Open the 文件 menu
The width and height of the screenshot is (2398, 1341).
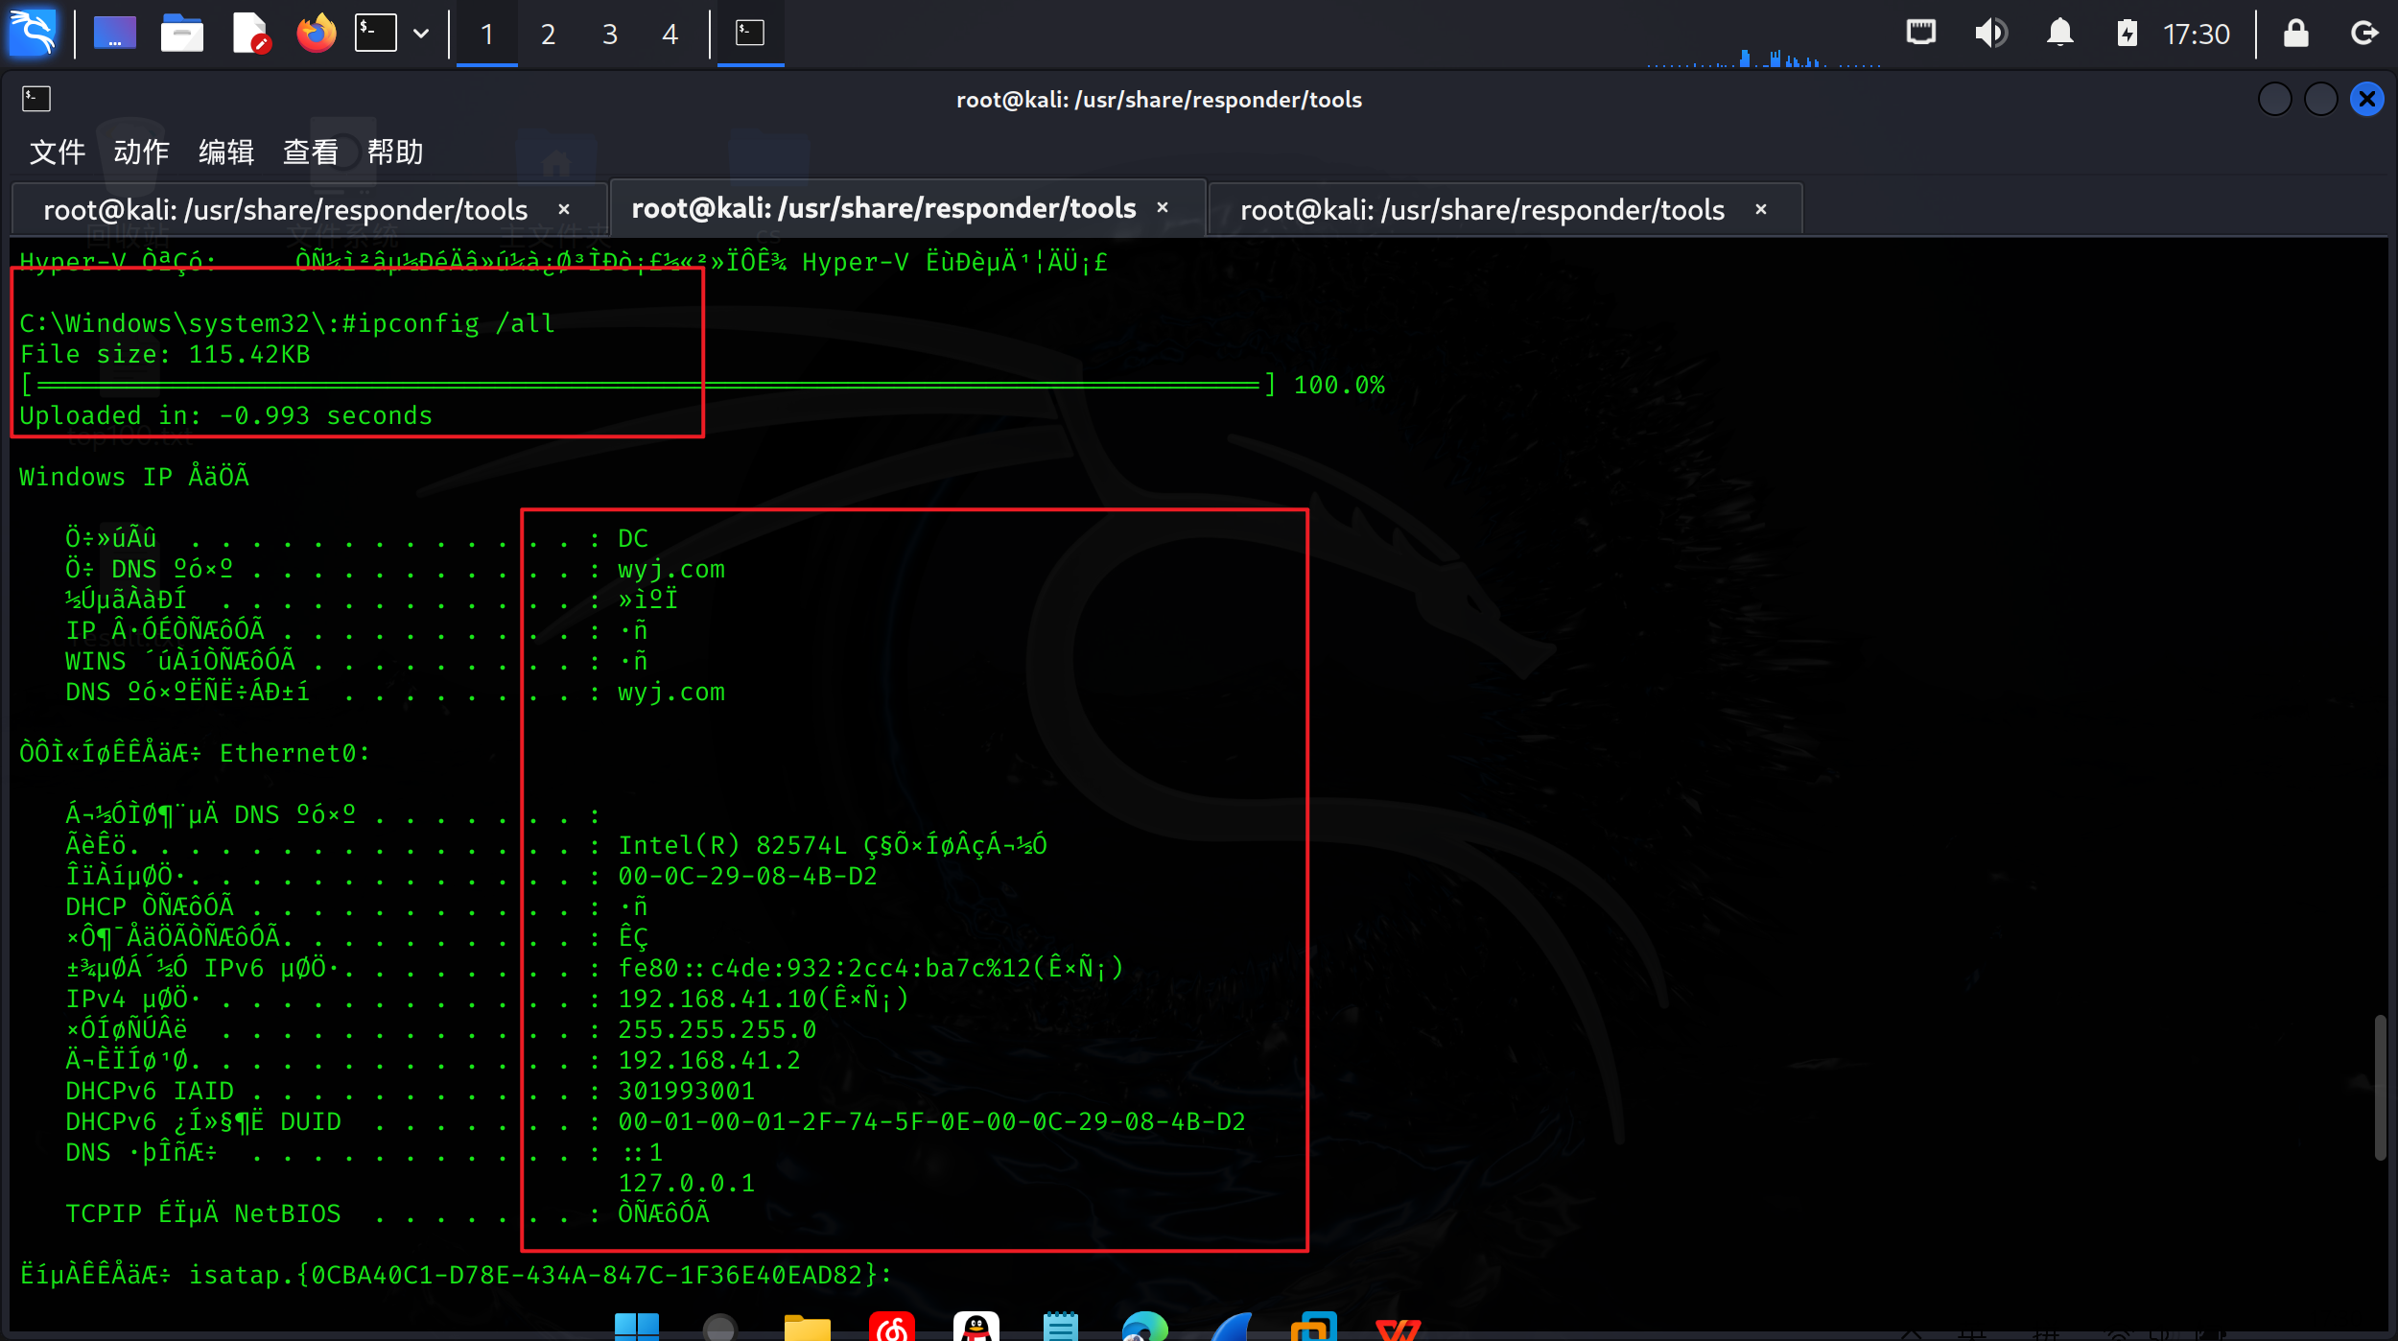pos(57,152)
